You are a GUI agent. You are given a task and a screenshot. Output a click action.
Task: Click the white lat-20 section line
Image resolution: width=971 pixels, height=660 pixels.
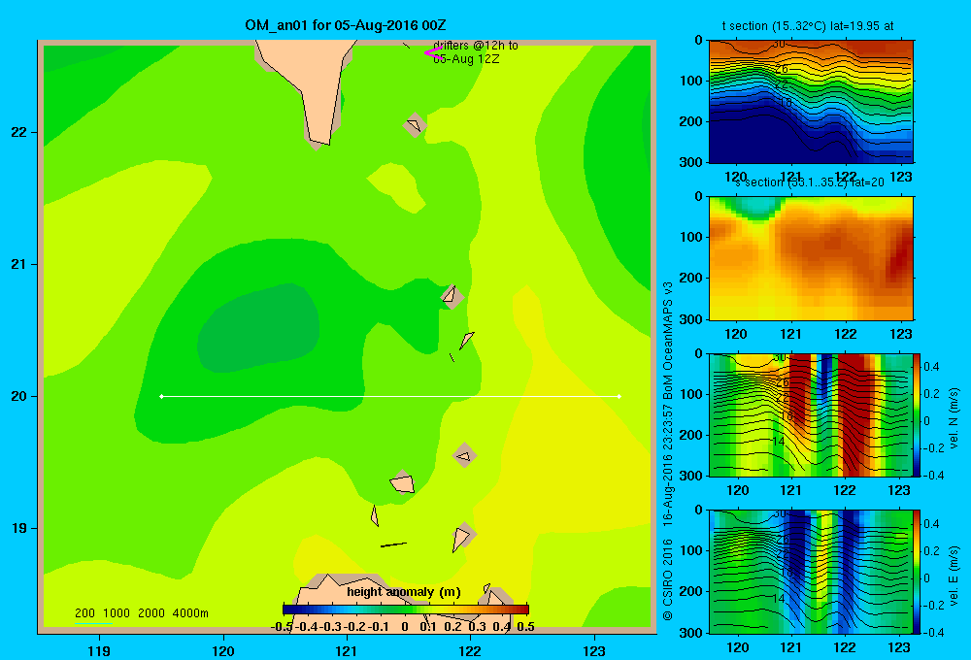[x=390, y=396]
